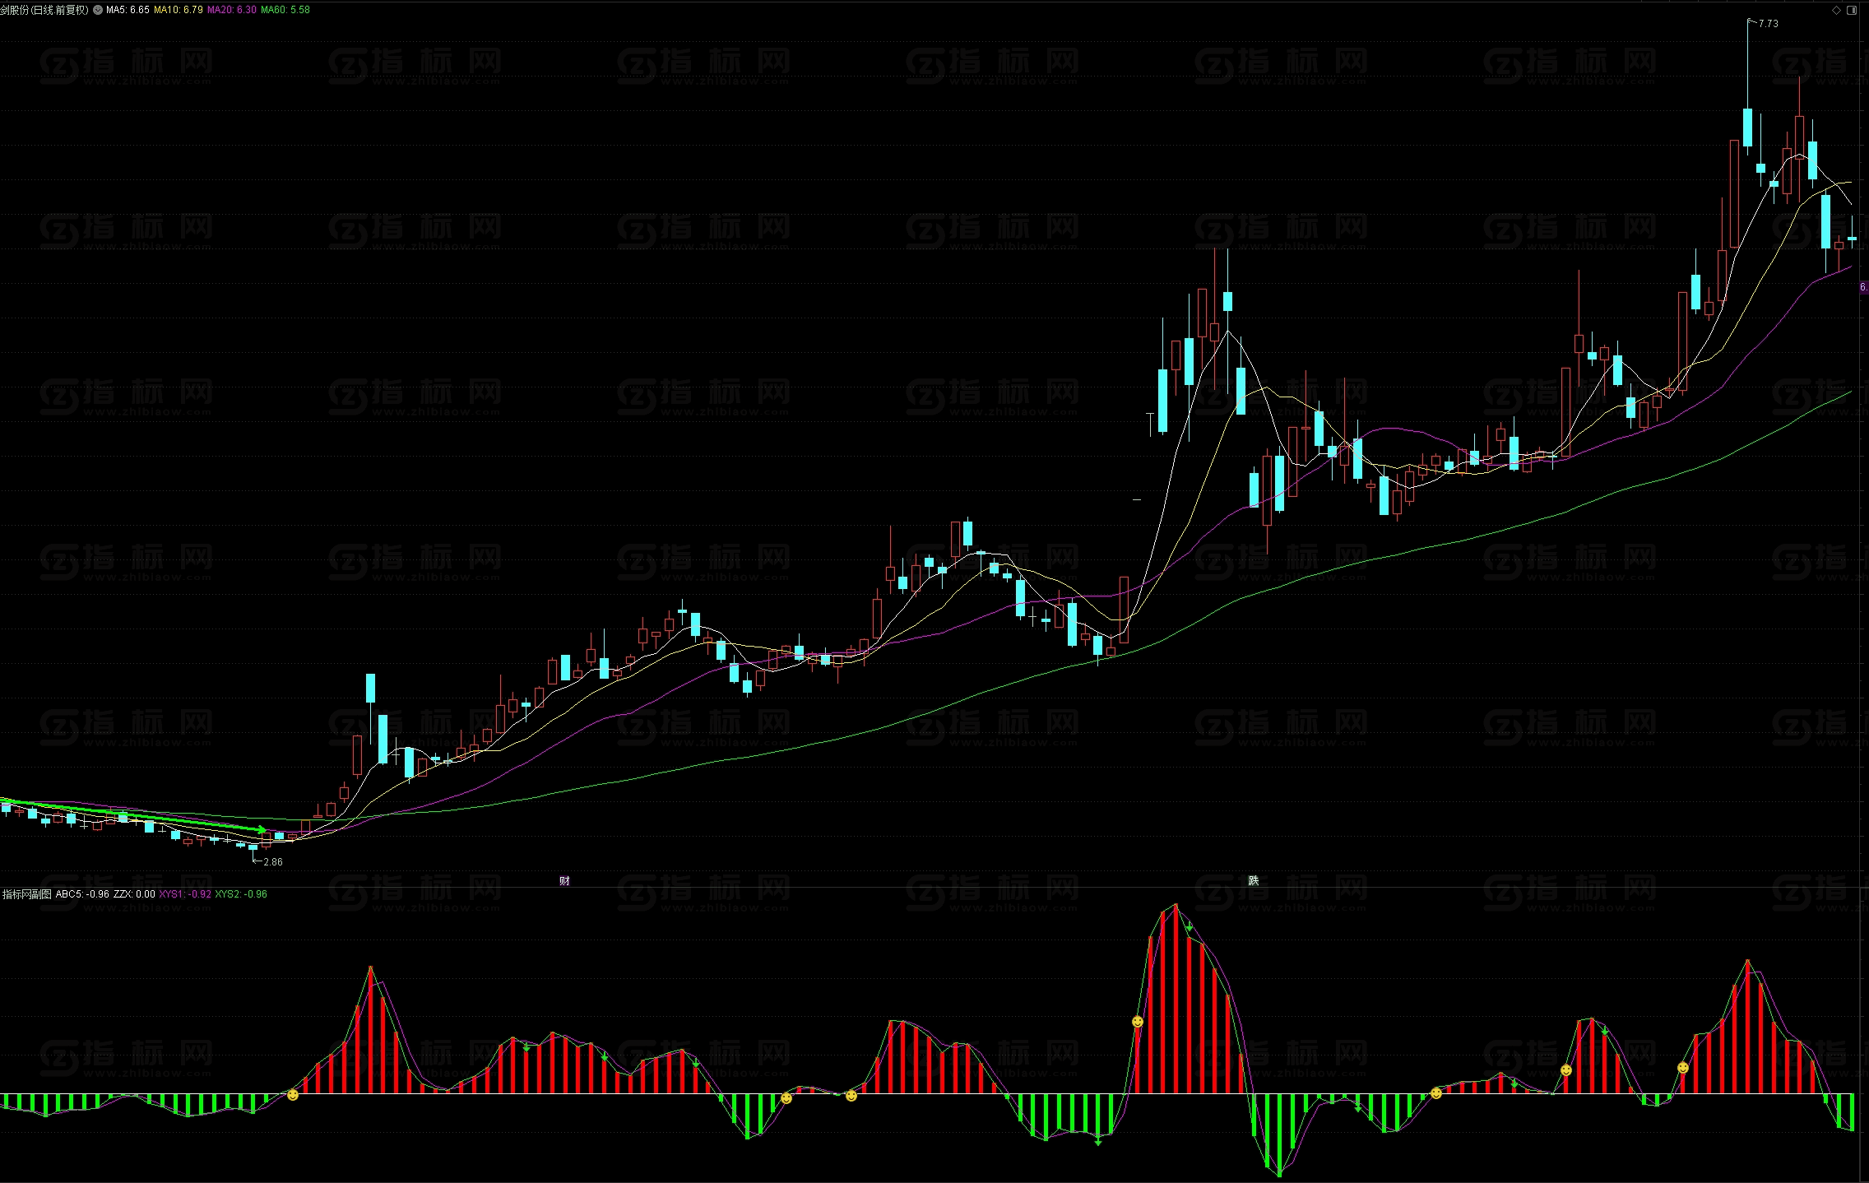Open the dropdown circle beside 日线前复权 title
Viewport: 1869px width, 1183px height.
(98, 10)
